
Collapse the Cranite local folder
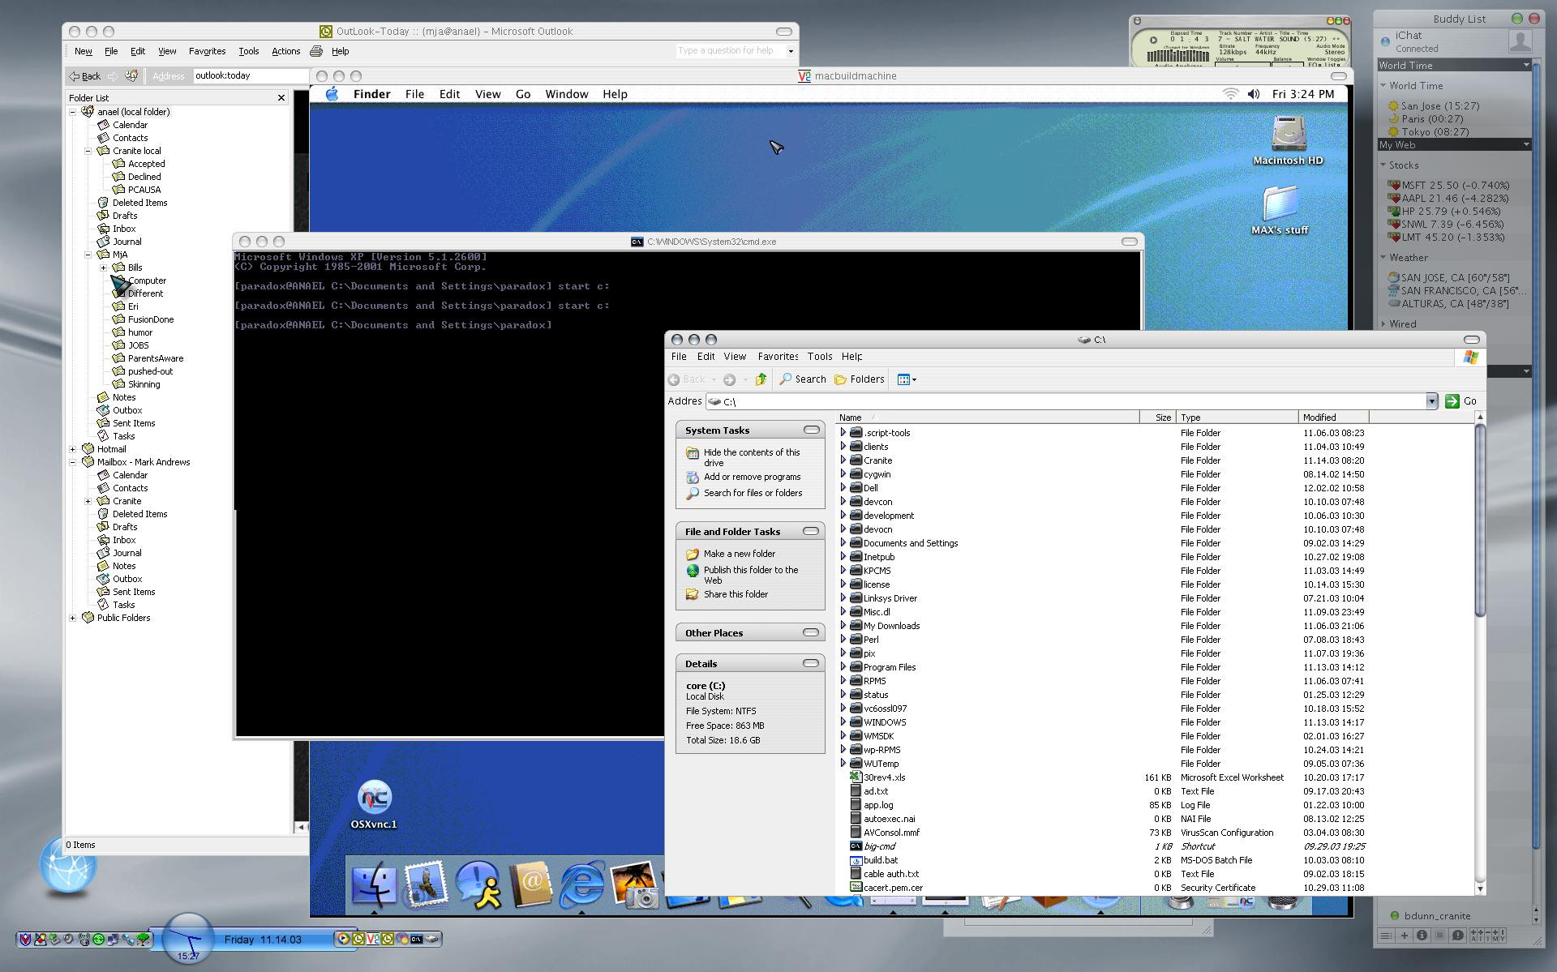pyautogui.click(x=88, y=151)
